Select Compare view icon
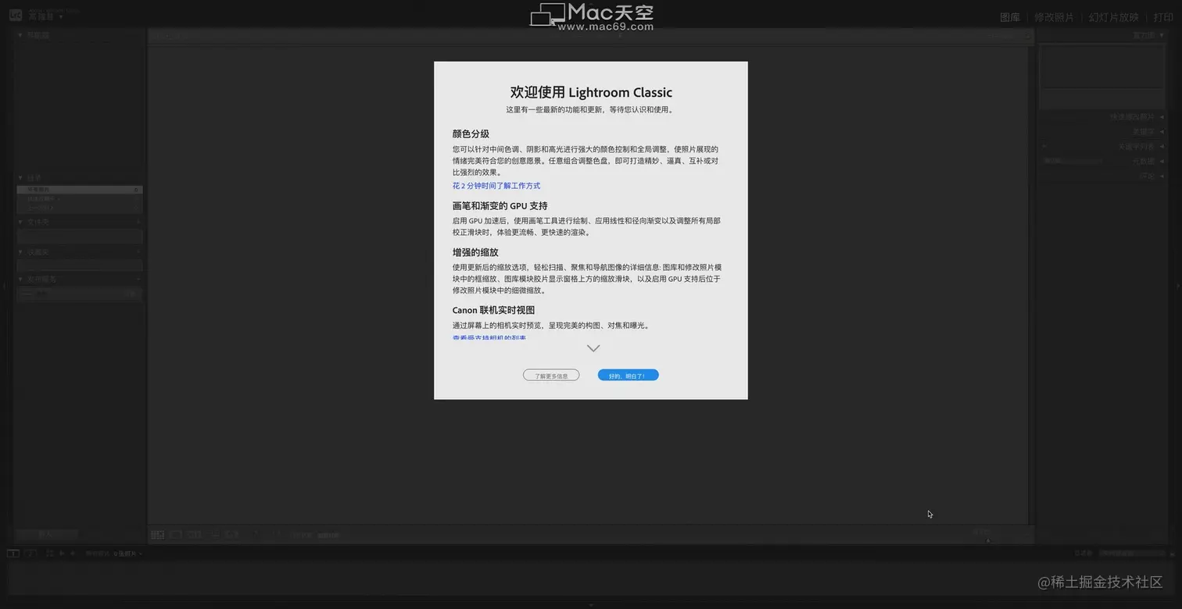 tap(195, 535)
